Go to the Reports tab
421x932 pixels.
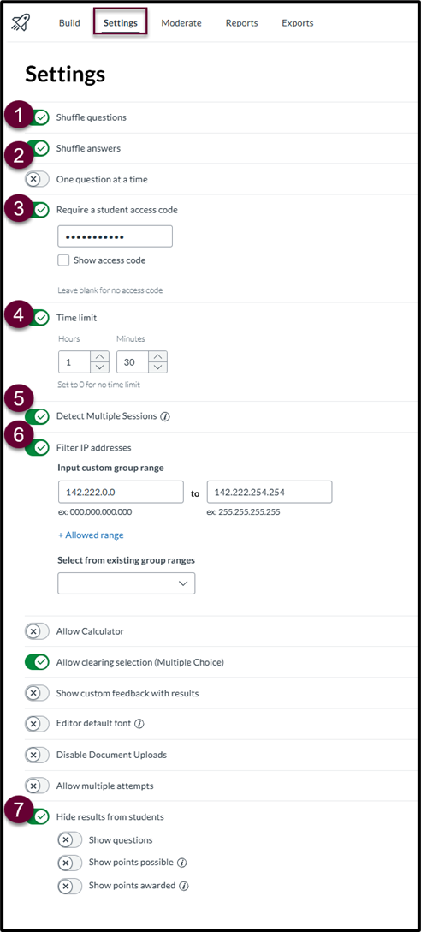(x=241, y=23)
